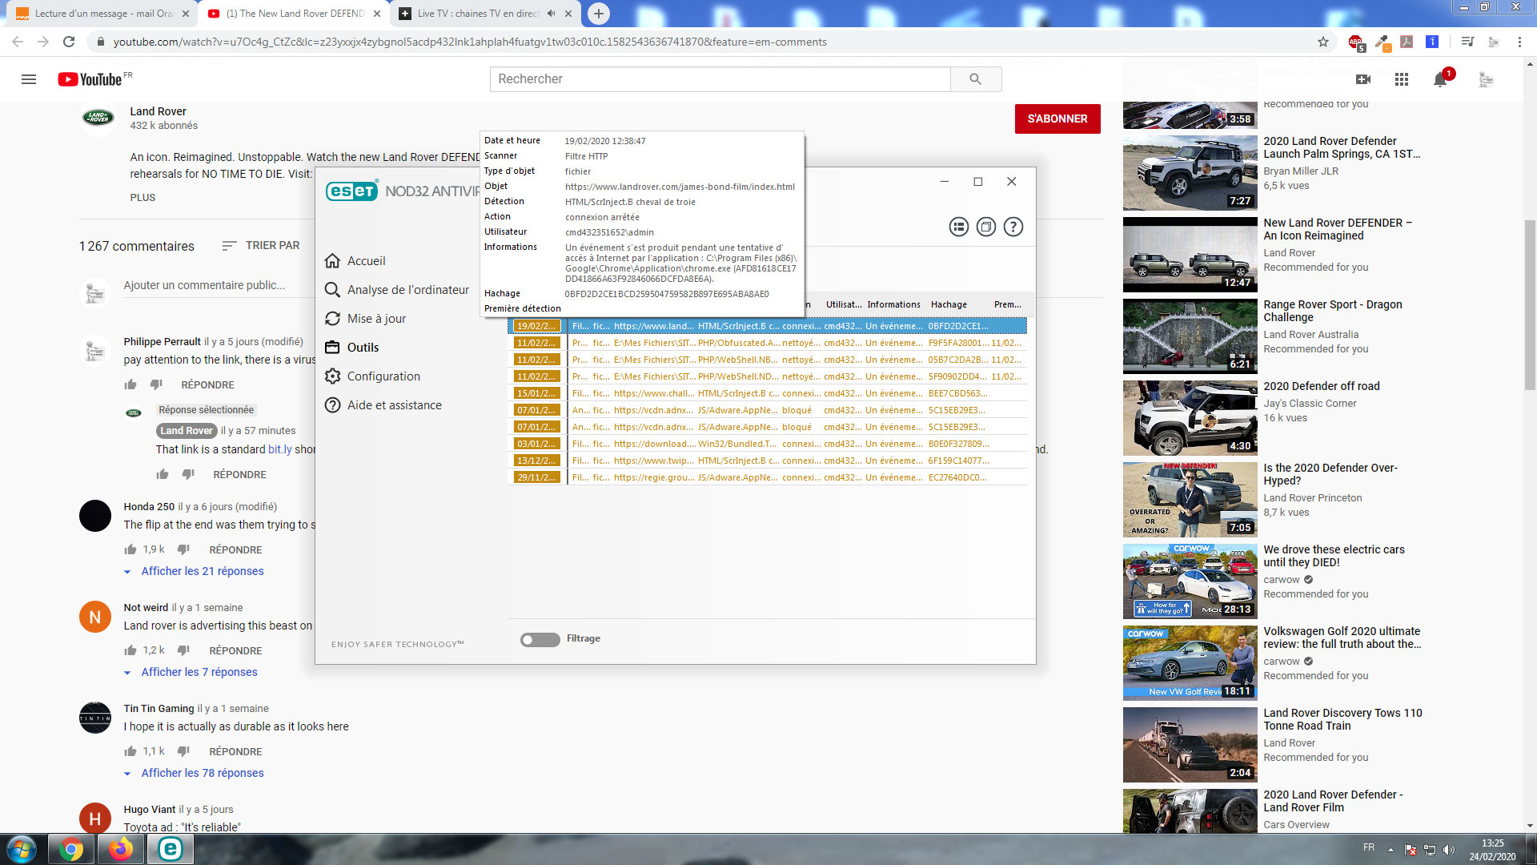
Task: Click the ESET list view icon
Action: pos(959,227)
